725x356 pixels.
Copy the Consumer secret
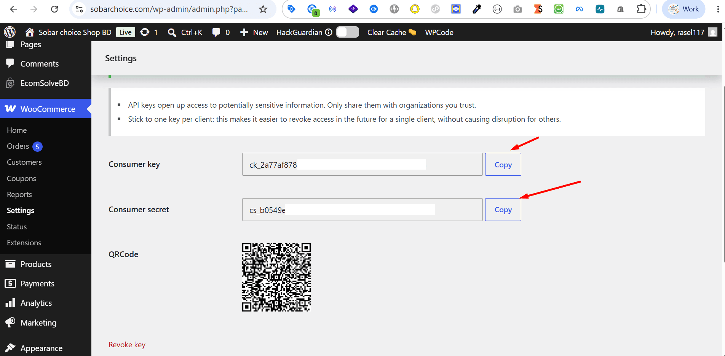pos(503,210)
